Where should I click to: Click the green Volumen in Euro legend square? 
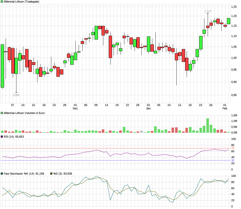click(x=2, y=113)
